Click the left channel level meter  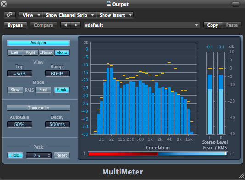210,93
